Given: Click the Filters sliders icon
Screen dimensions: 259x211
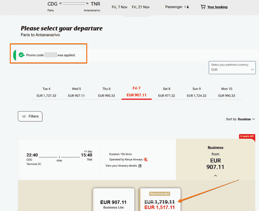Looking at the screenshot, I should (x=24, y=116).
